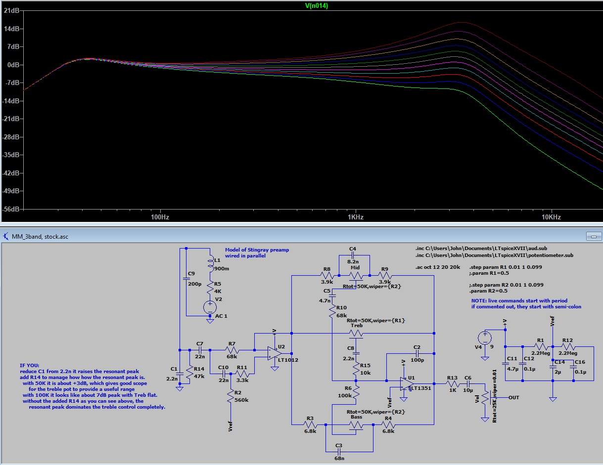The height and width of the screenshot is (465, 603).
Task: Select the R3 resistor symbol
Action: (x=310, y=424)
